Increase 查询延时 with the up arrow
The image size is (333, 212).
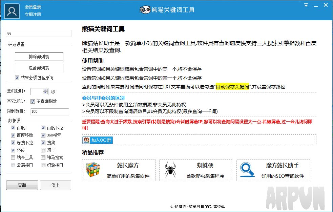[46, 90]
